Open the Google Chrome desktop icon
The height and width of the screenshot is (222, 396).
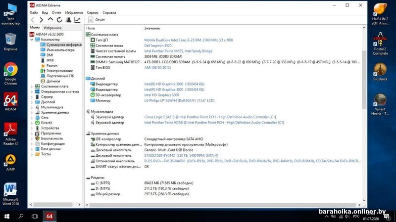(10, 74)
